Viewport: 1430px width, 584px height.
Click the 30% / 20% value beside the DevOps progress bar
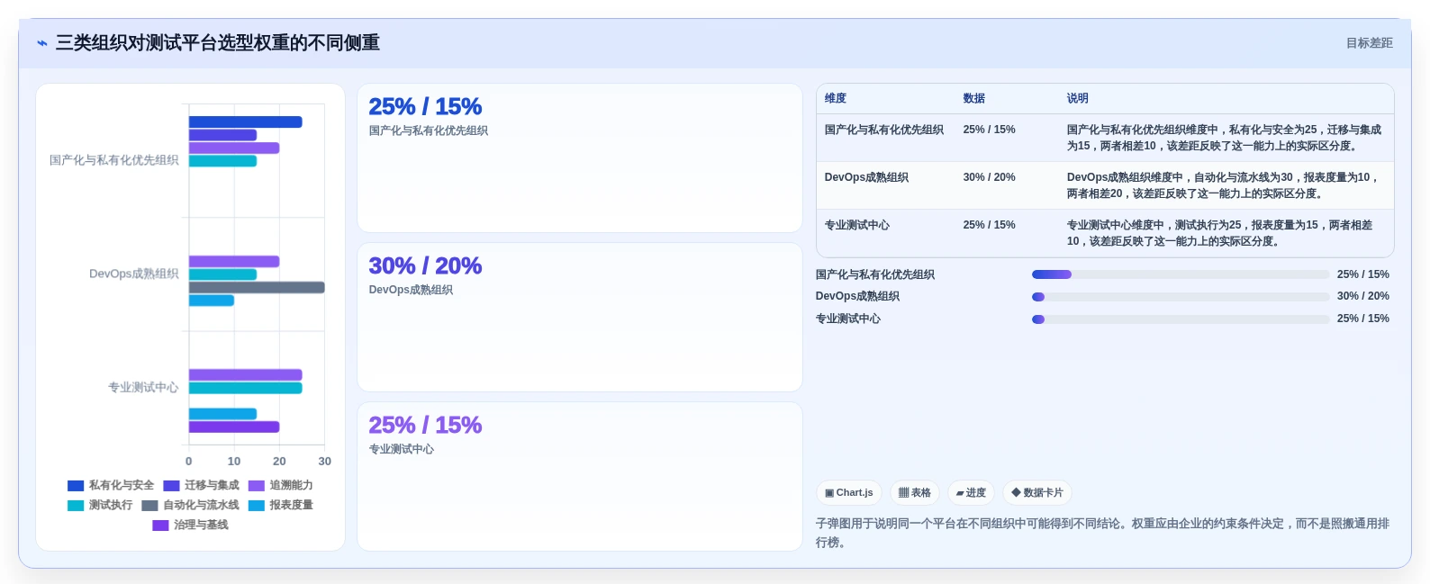tap(1362, 296)
